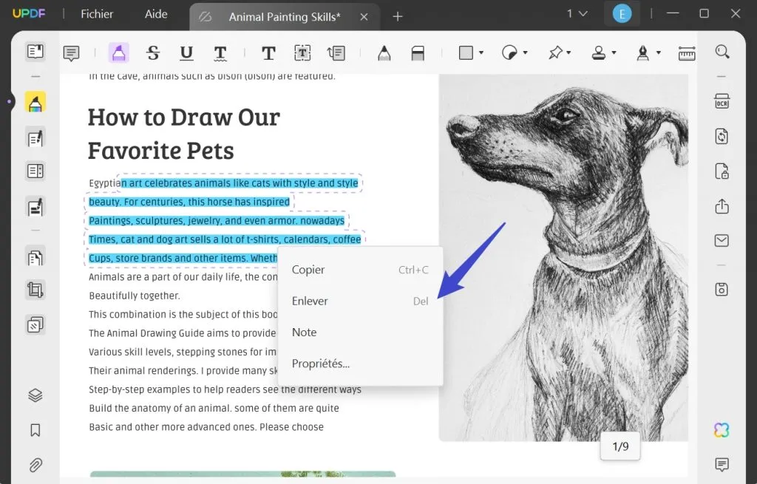Screen dimensions: 757x484
Task: Open the attachments panel via the paperclip icon
Action: tap(35, 465)
